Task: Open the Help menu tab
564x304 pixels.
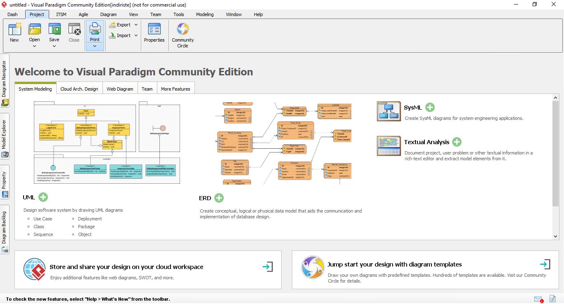Action: tap(258, 14)
